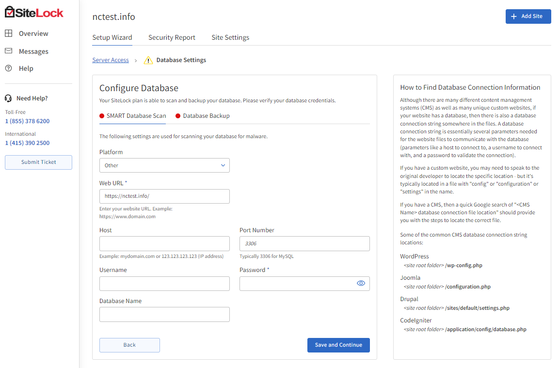Switch to the Site Settings tab
This screenshot has width=559, height=368.
tap(230, 37)
